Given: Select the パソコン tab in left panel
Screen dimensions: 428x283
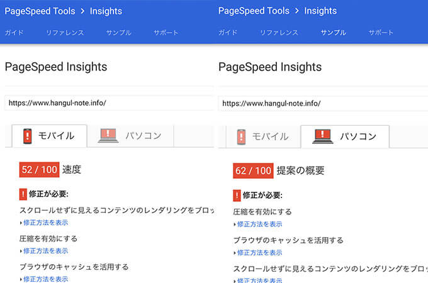Looking at the screenshot, I should point(130,136).
